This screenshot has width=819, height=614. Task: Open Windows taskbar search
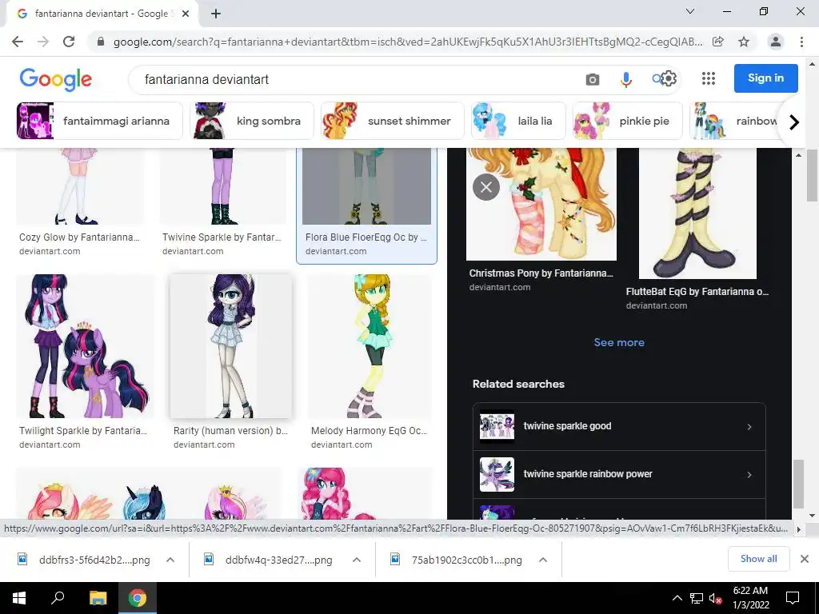coord(58,598)
